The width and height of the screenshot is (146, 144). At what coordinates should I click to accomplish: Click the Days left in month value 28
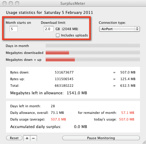[x=53, y=106]
